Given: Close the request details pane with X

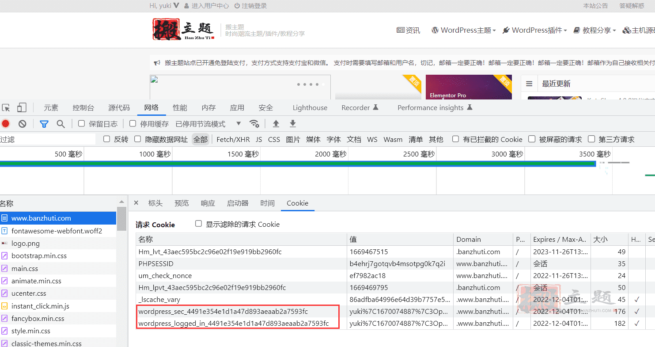Looking at the screenshot, I should click(x=136, y=203).
